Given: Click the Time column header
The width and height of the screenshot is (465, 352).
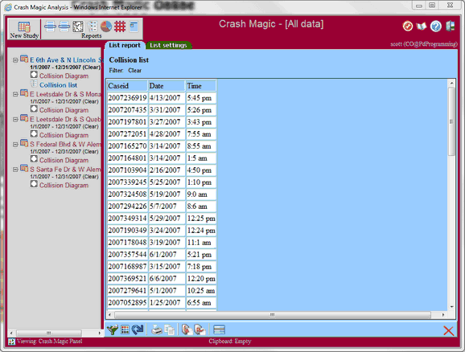Looking at the screenshot, I should pos(201,86).
